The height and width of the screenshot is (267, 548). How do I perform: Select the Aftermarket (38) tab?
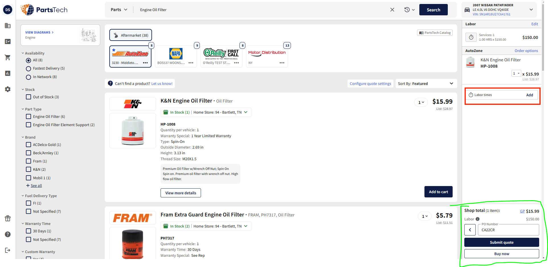[131, 35]
